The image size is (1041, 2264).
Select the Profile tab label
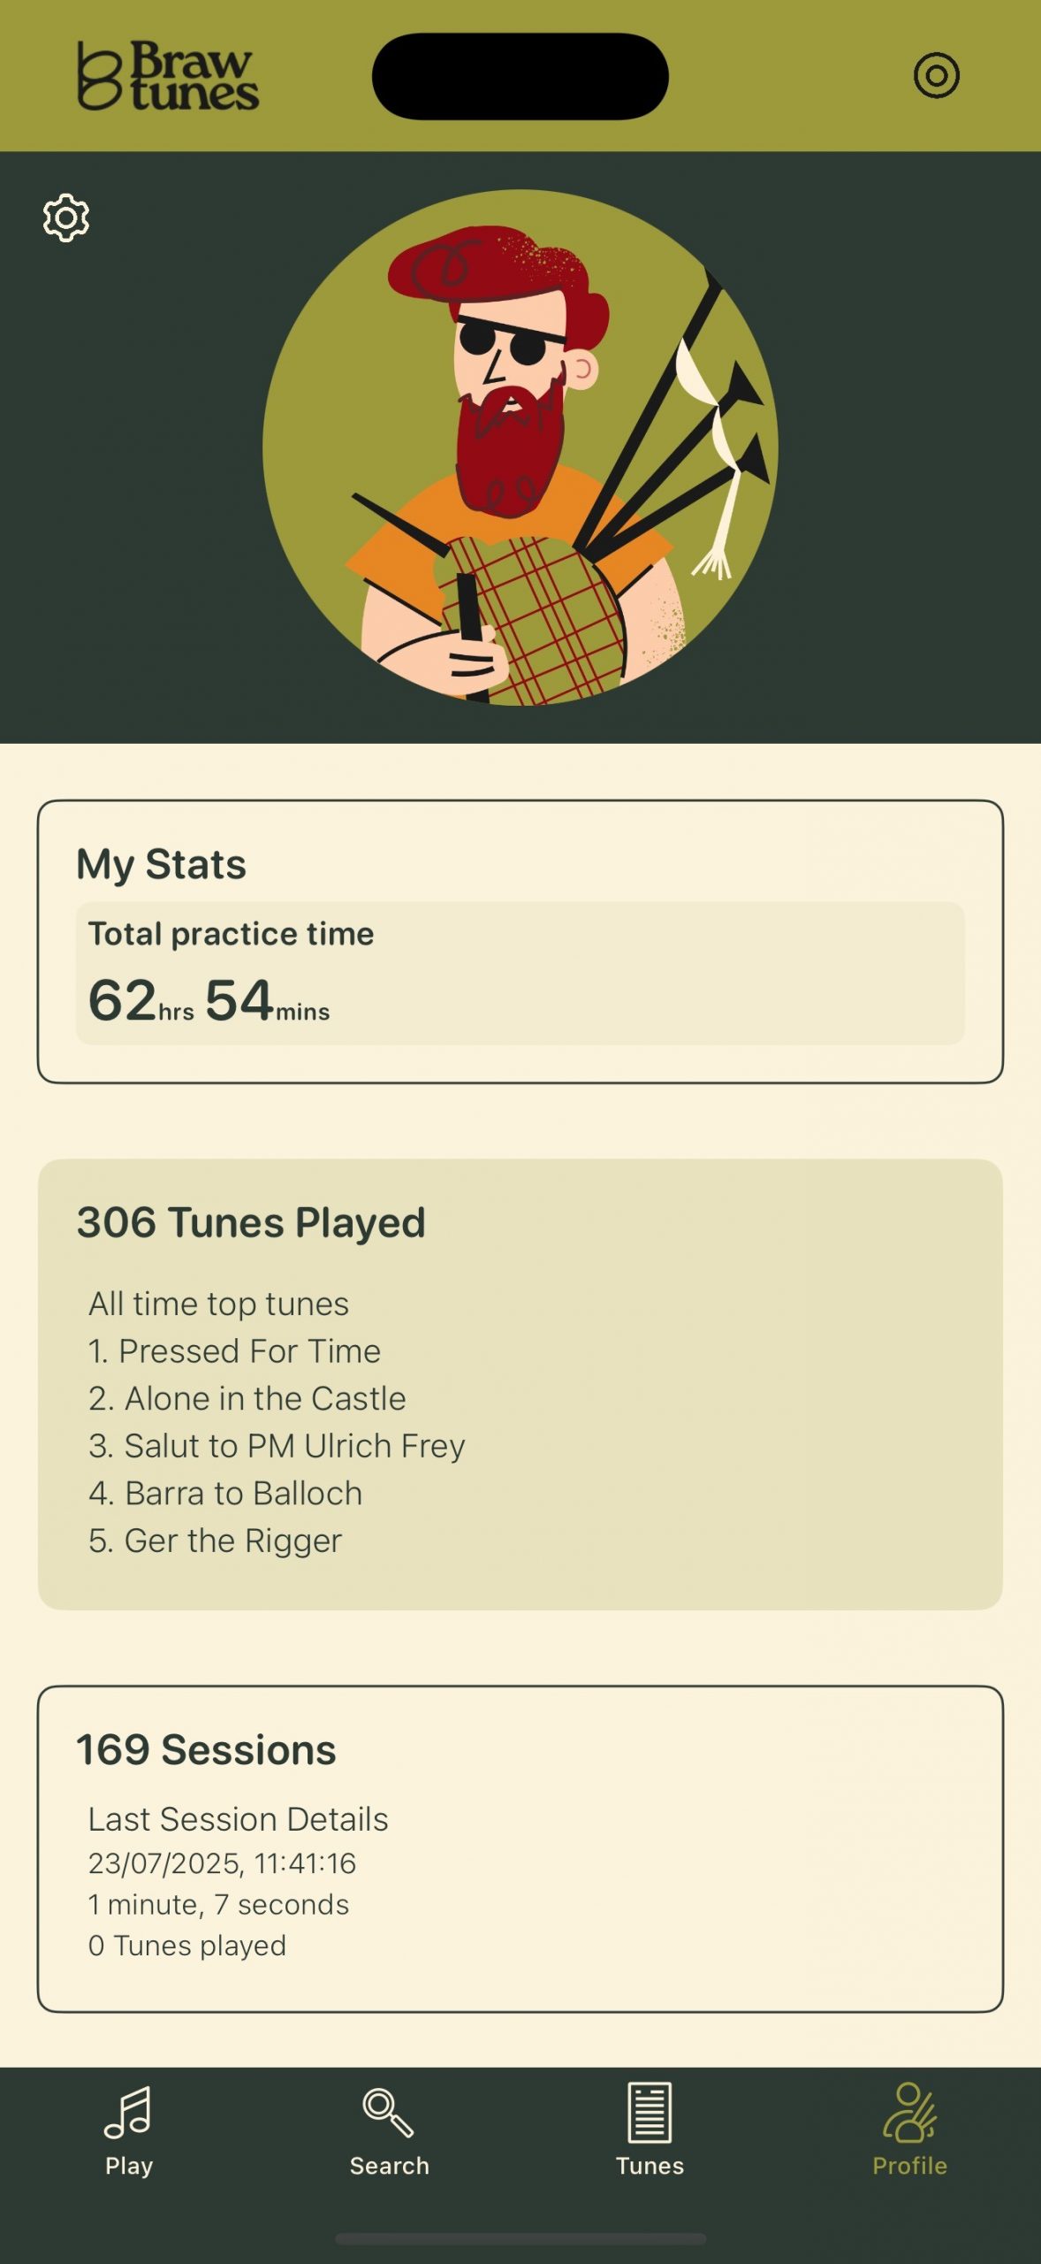(909, 2166)
